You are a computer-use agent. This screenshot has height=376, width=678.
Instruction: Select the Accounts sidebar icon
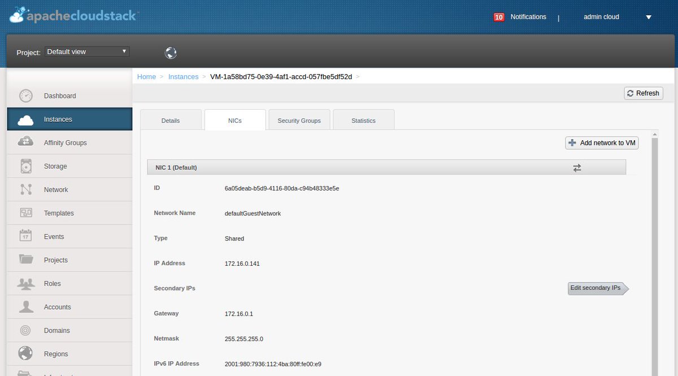[25, 306]
